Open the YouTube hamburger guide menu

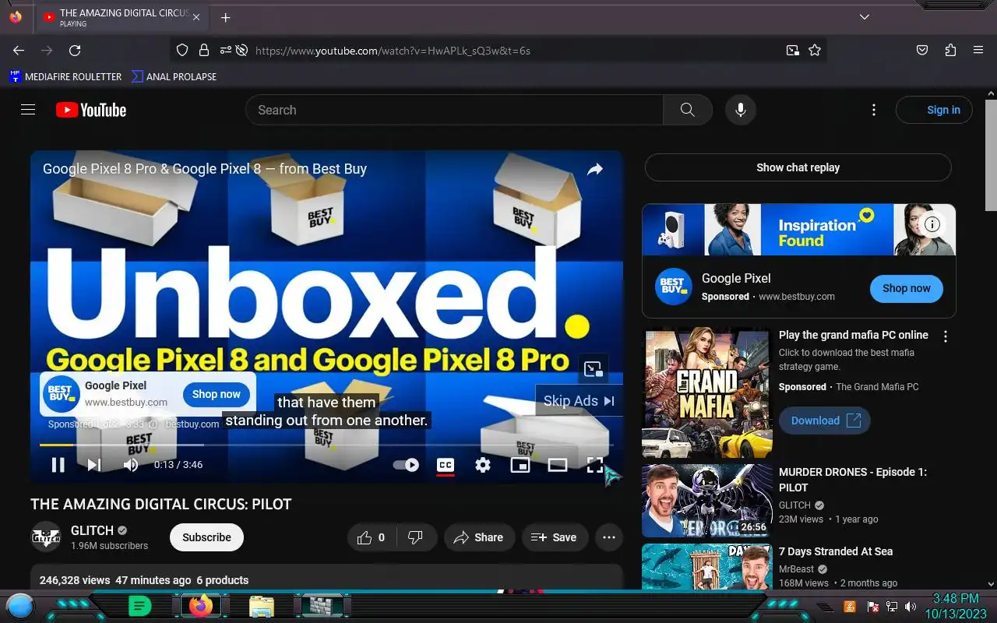[x=28, y=110]
